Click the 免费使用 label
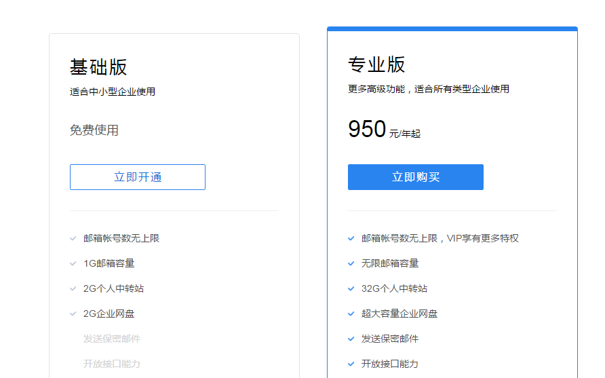Screen dimensions: 605x378 94,130
